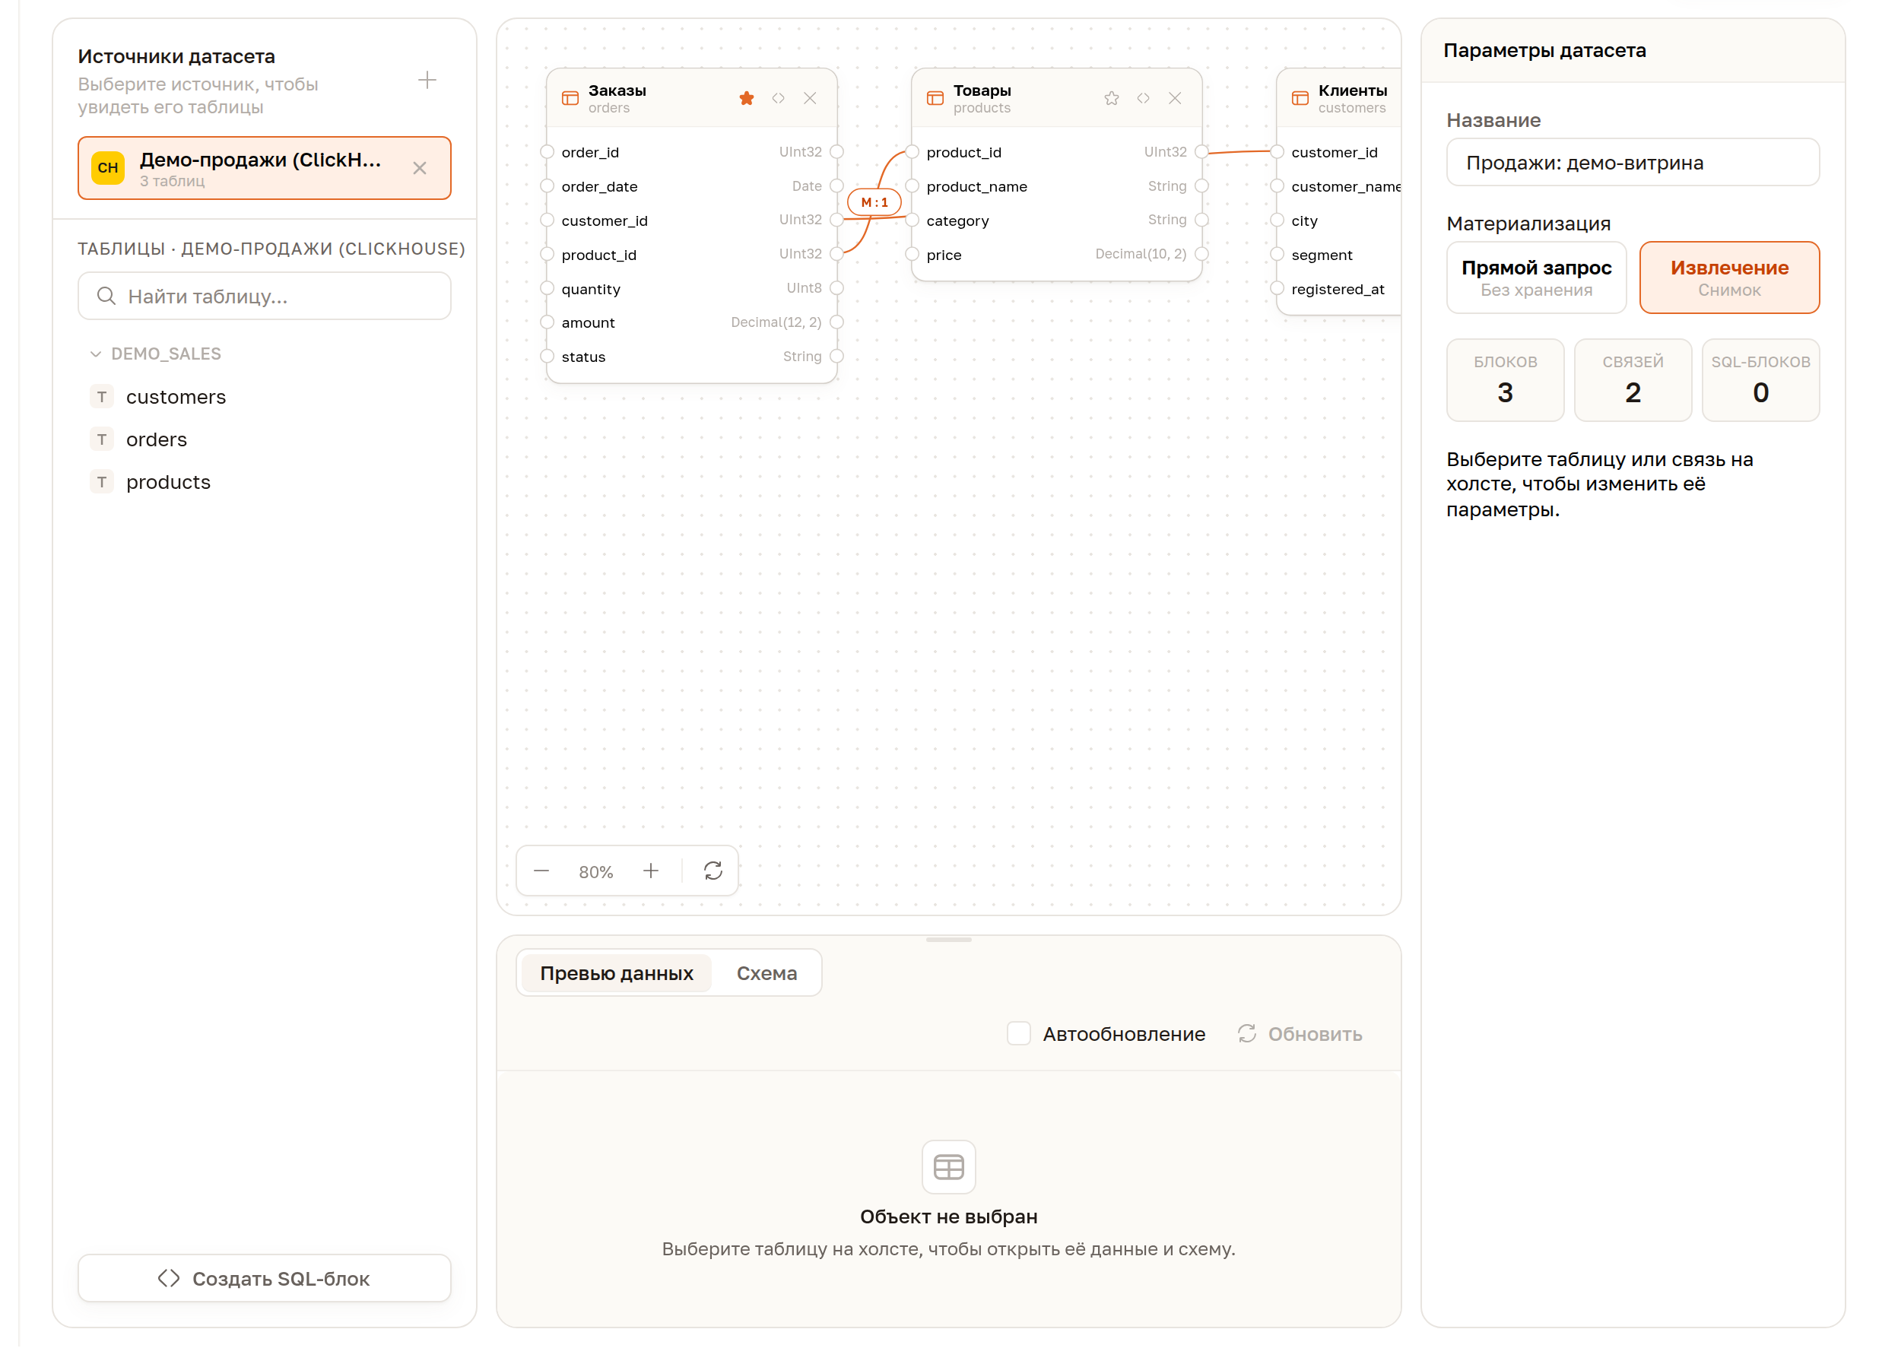The width and height of the screenshot is (1898, 1364).
Task: Add a new dataset source with plus icon
Action: (x=427, y=81)
